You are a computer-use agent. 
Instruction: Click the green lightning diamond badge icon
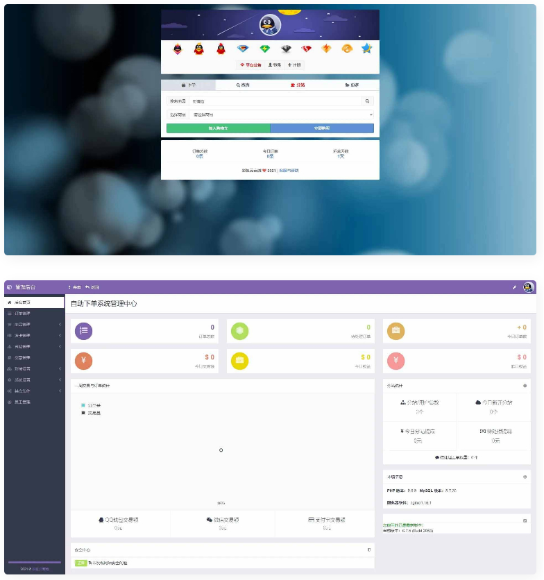point(264,49)
